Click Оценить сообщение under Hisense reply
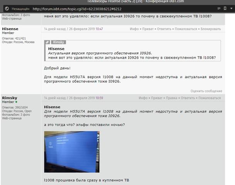 point(206,91)
